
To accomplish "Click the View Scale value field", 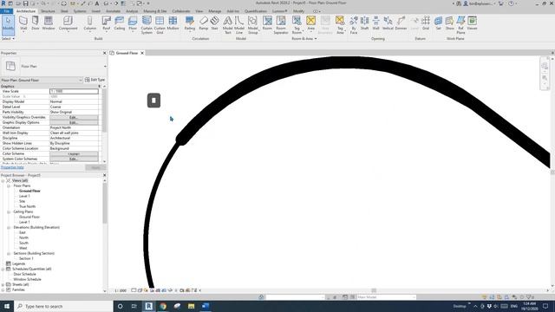I will point(74,91).
